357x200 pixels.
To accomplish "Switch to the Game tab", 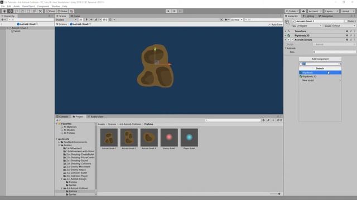I will point(75,16).
